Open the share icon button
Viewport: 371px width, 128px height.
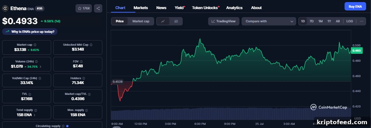[98, 8]
